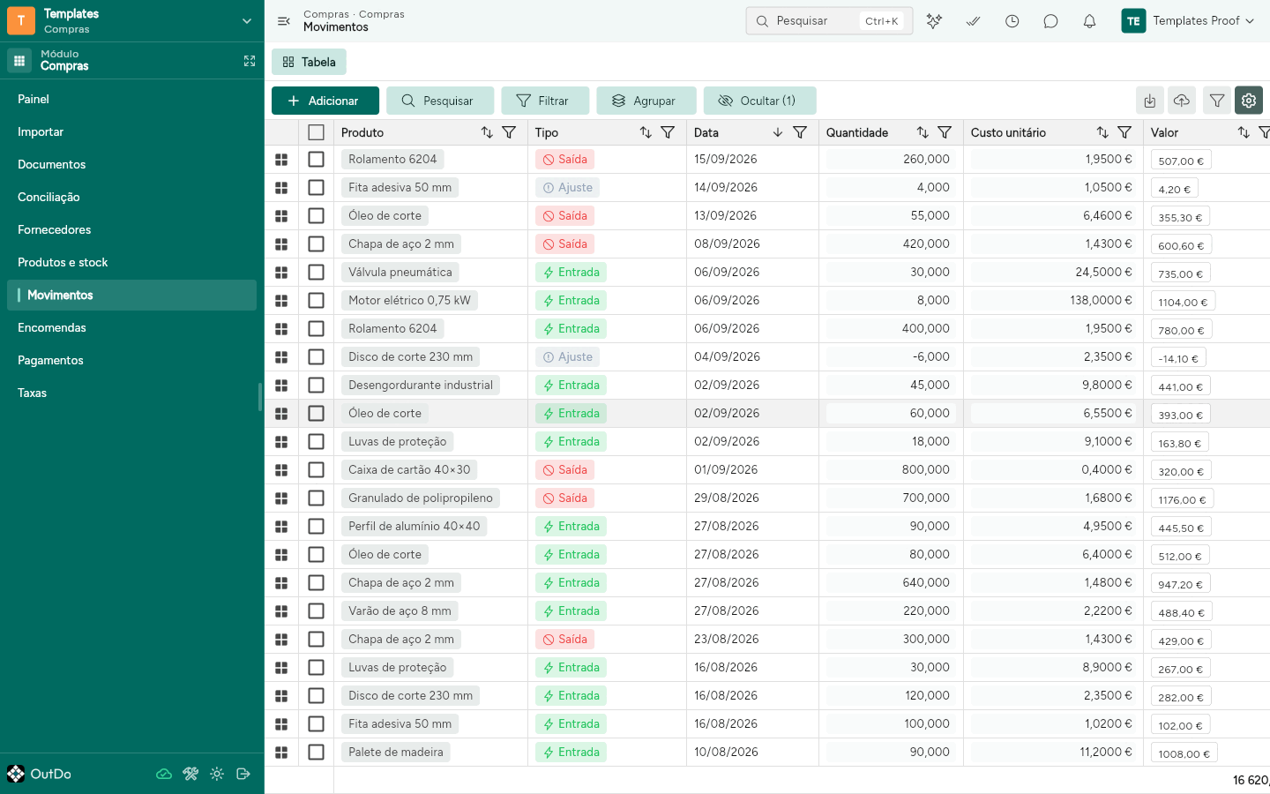This screenshot has width=1270, height=794.
Task: Open the AI sparkle assistant icon
Action: 934,21
